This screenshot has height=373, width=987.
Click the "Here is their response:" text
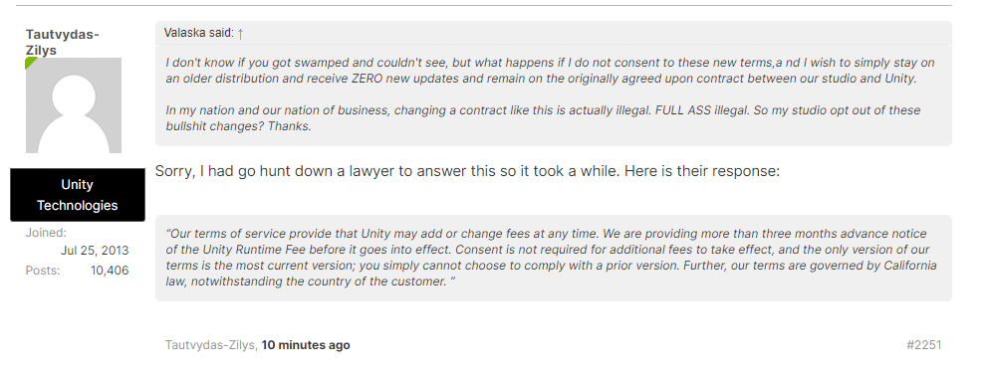[702, 171]
